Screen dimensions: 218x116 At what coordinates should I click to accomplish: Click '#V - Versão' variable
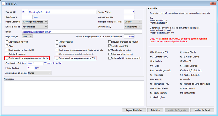pos(185,79)
